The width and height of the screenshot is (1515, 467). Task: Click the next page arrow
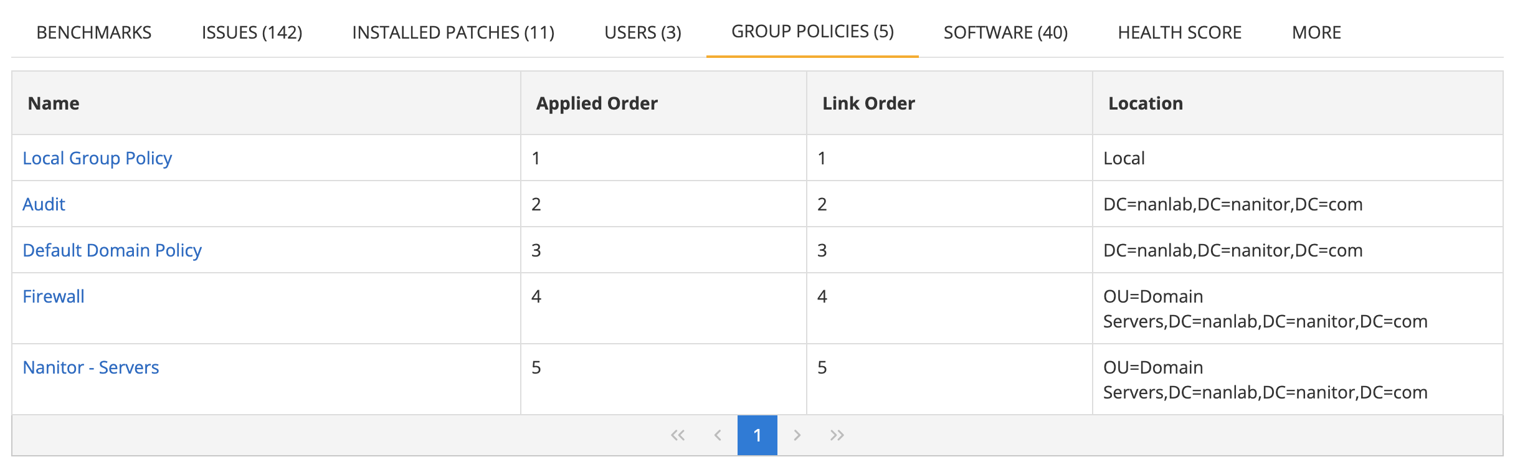point(797,435)
